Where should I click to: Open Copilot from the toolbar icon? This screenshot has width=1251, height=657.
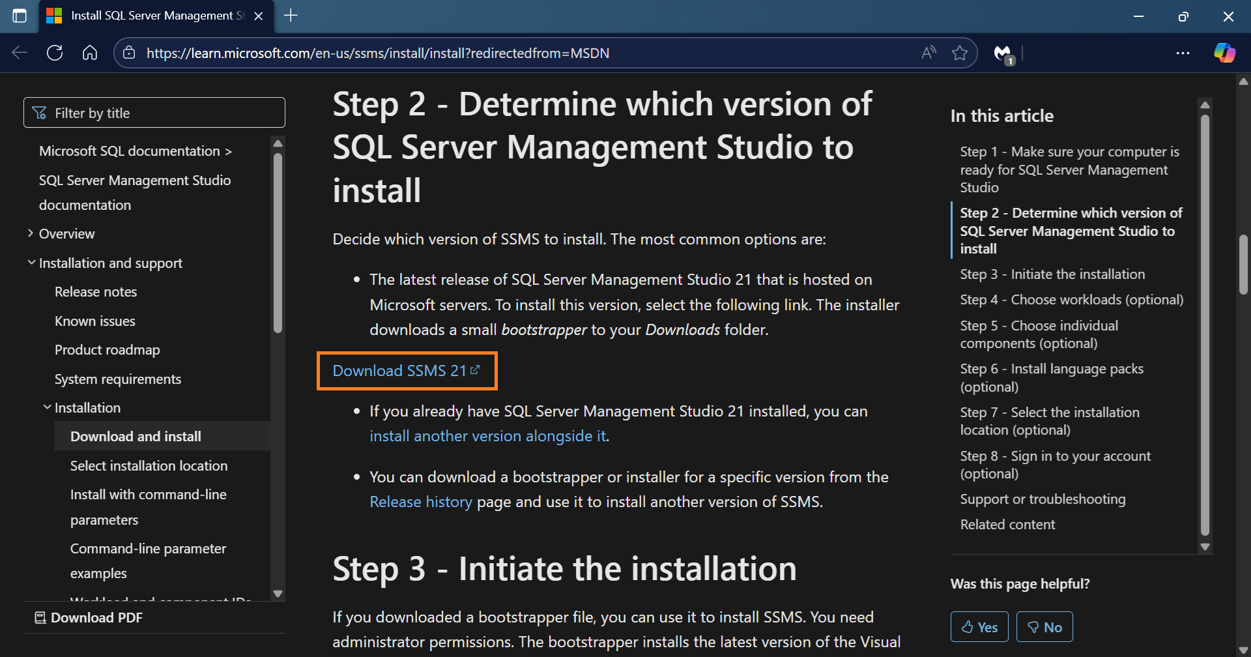[x=1224, y=53]
